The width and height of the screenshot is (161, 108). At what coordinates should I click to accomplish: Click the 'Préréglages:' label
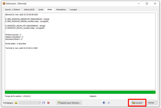(x=8, y=103)
